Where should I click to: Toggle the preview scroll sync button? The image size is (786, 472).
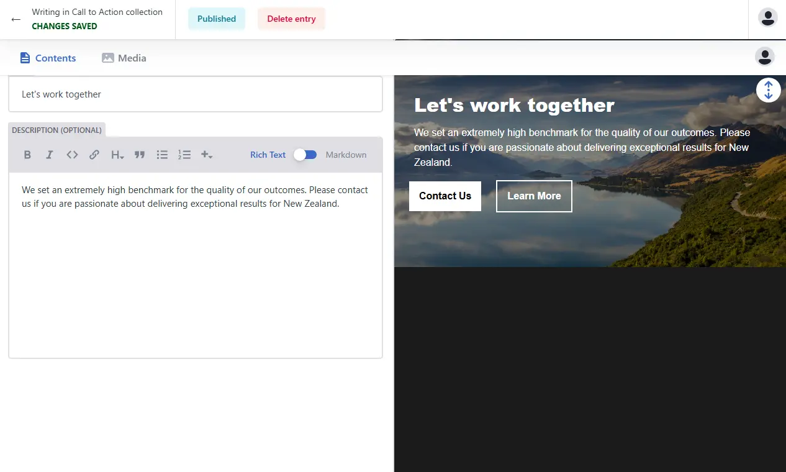pos(768,90)
